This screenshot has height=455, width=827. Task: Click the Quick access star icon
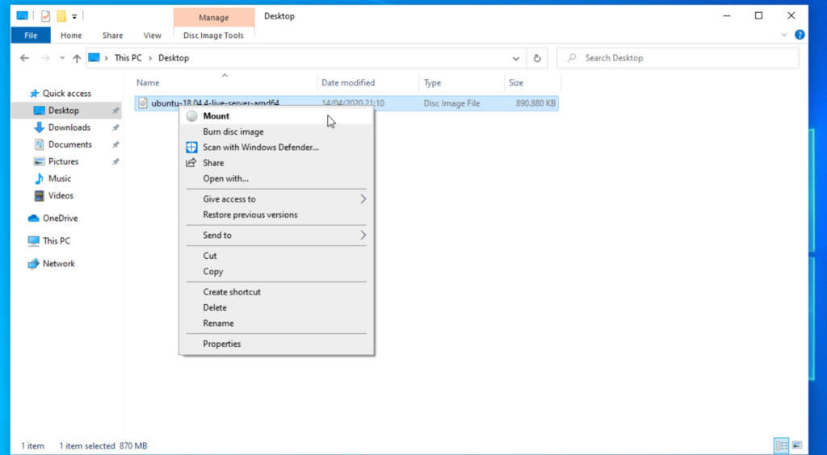point(35,94)
